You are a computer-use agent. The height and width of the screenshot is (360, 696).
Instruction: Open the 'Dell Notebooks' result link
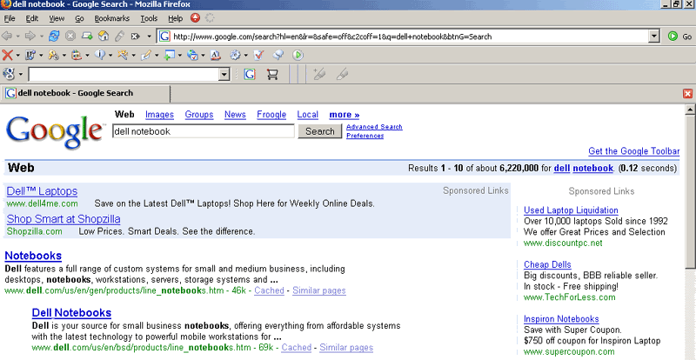coord(71,312)
